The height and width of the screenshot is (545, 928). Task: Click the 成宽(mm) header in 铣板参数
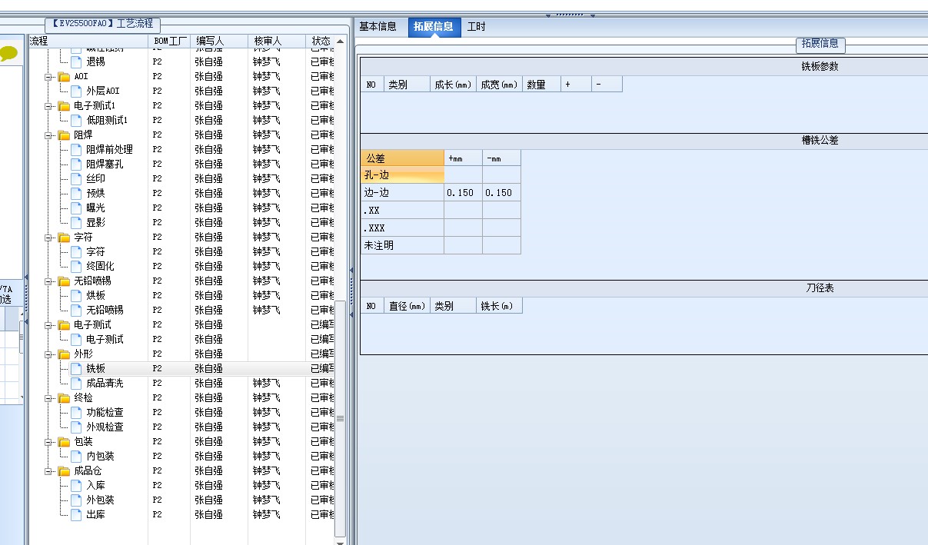pyautogui.click(x=500, y=85)
